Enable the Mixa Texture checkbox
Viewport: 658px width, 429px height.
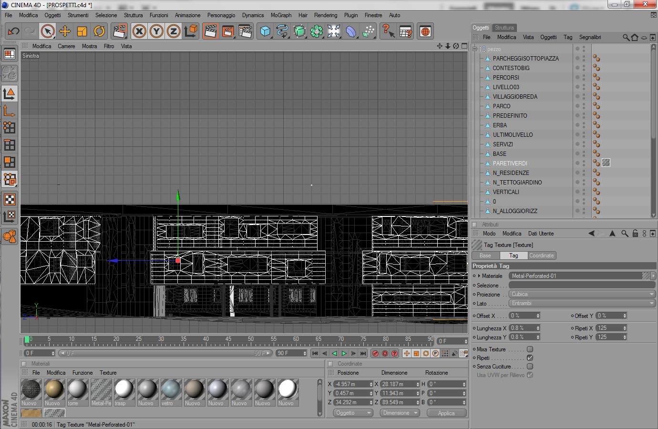click(530, 349)
